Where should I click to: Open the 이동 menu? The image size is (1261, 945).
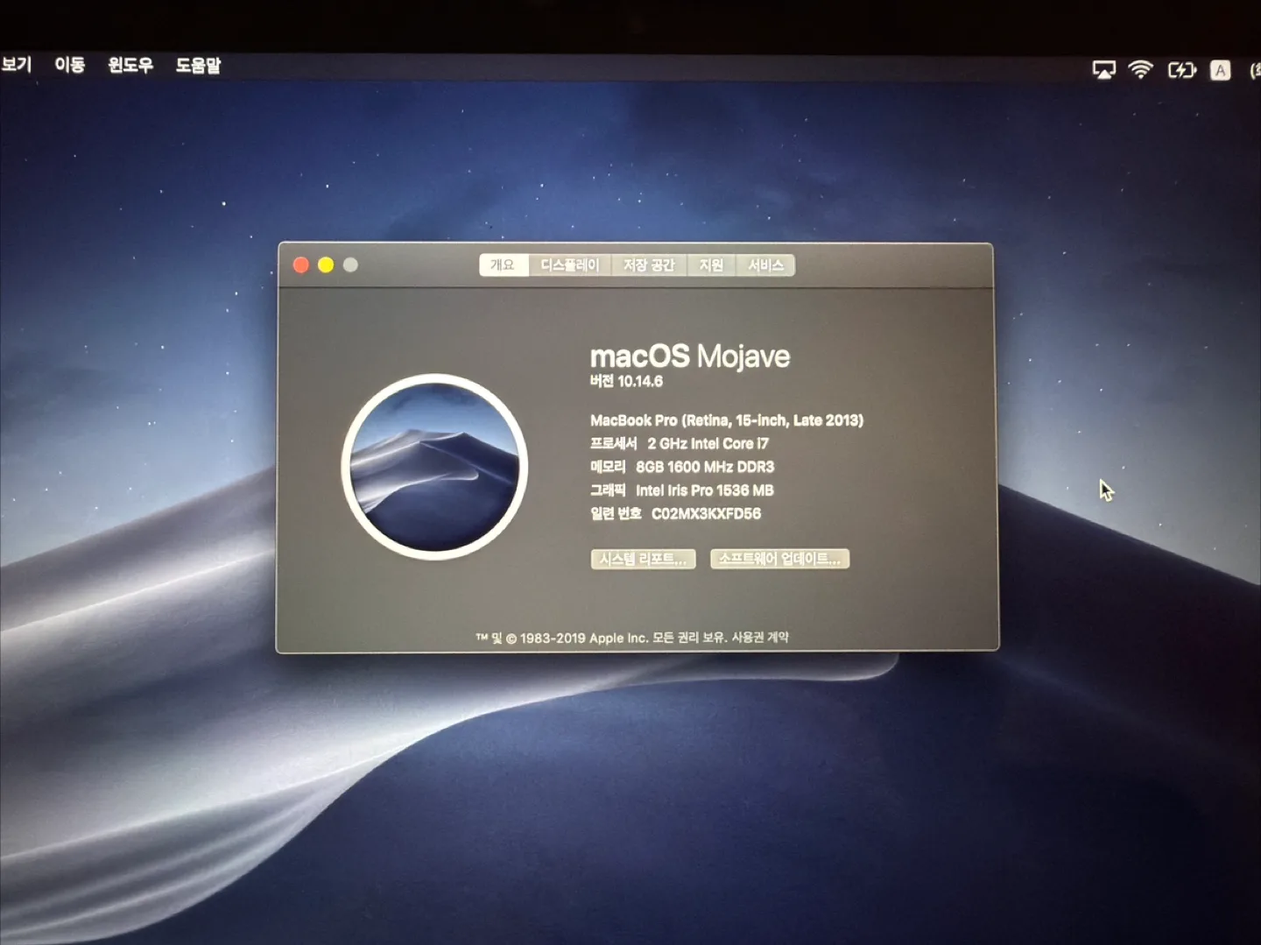click(69, 65)
